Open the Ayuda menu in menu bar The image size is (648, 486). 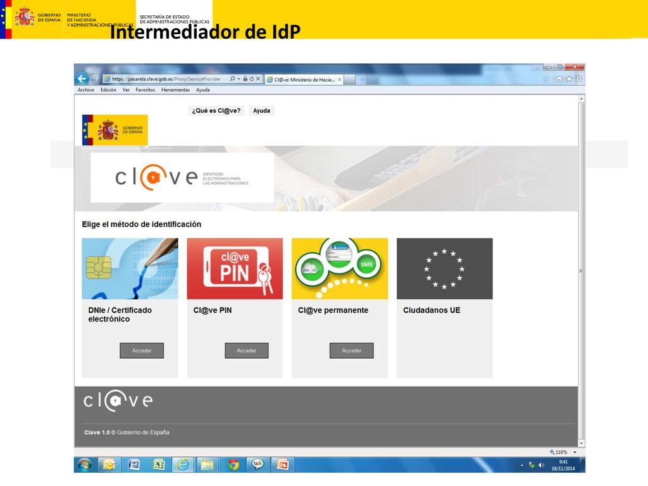tap(203, 90)
